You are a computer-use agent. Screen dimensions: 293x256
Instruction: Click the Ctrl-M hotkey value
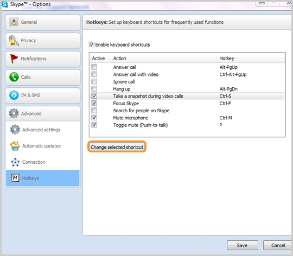click(226, 118)
